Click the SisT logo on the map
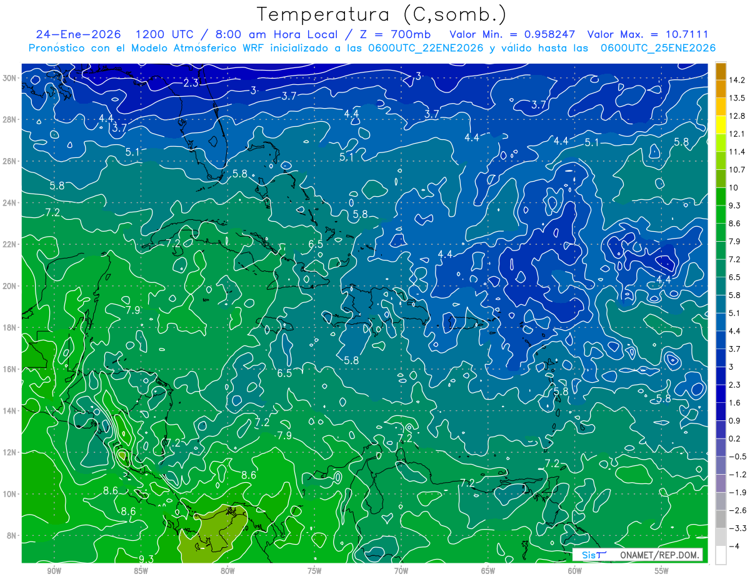 tap(594, 555)
